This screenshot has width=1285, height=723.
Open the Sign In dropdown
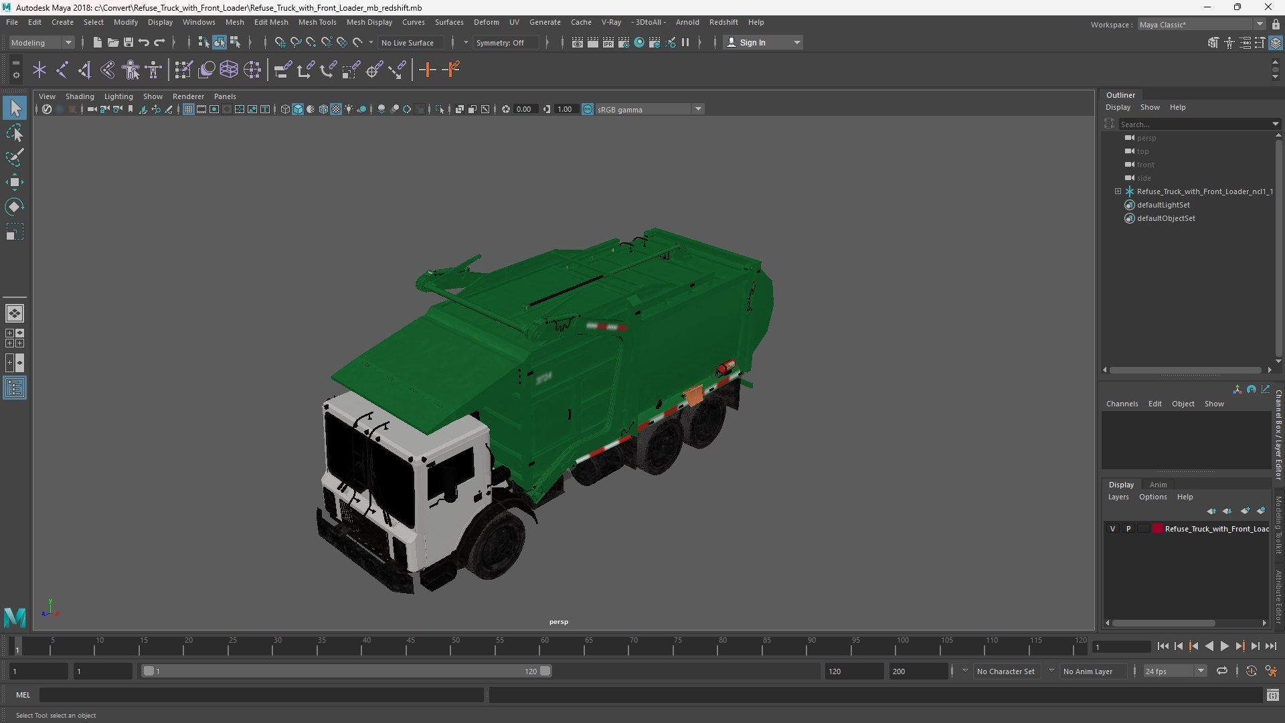point(763,42)
